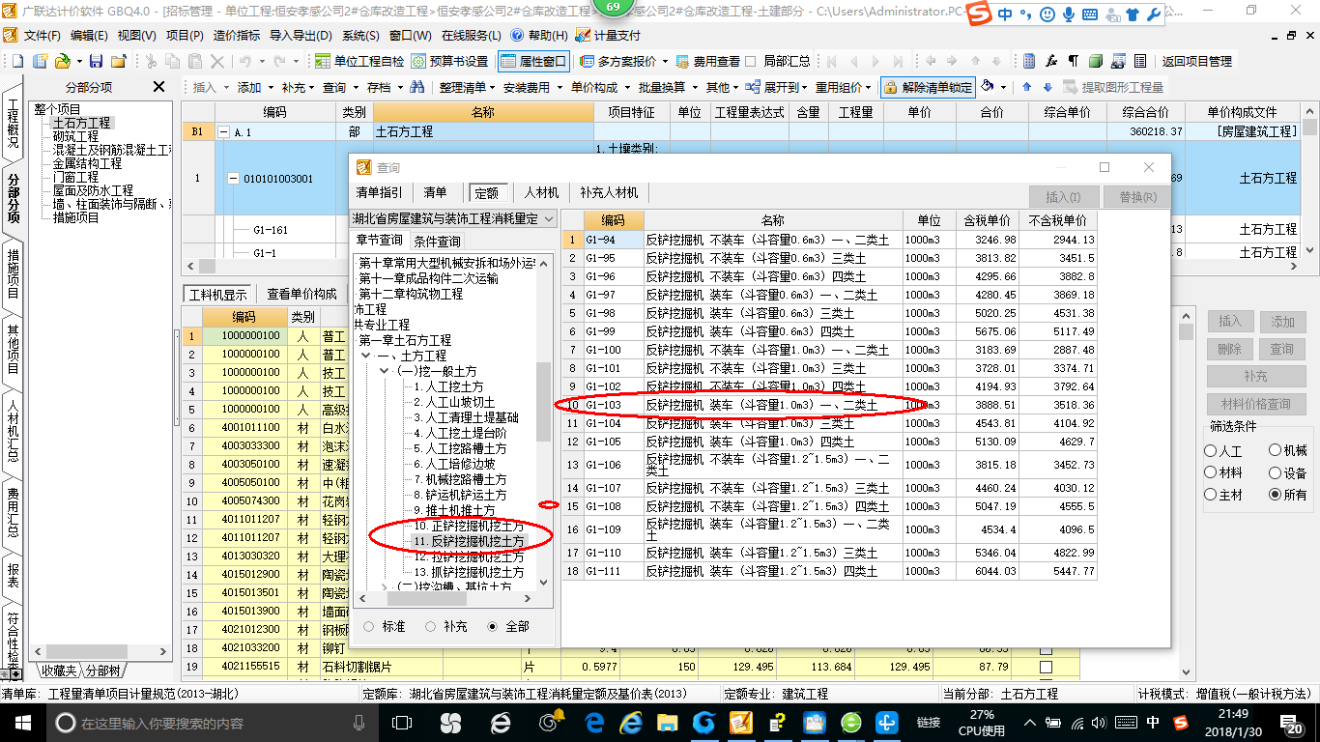Click the binoculars find icon
This screenshot has height=742, width=1320.
(x=417, y=87)
